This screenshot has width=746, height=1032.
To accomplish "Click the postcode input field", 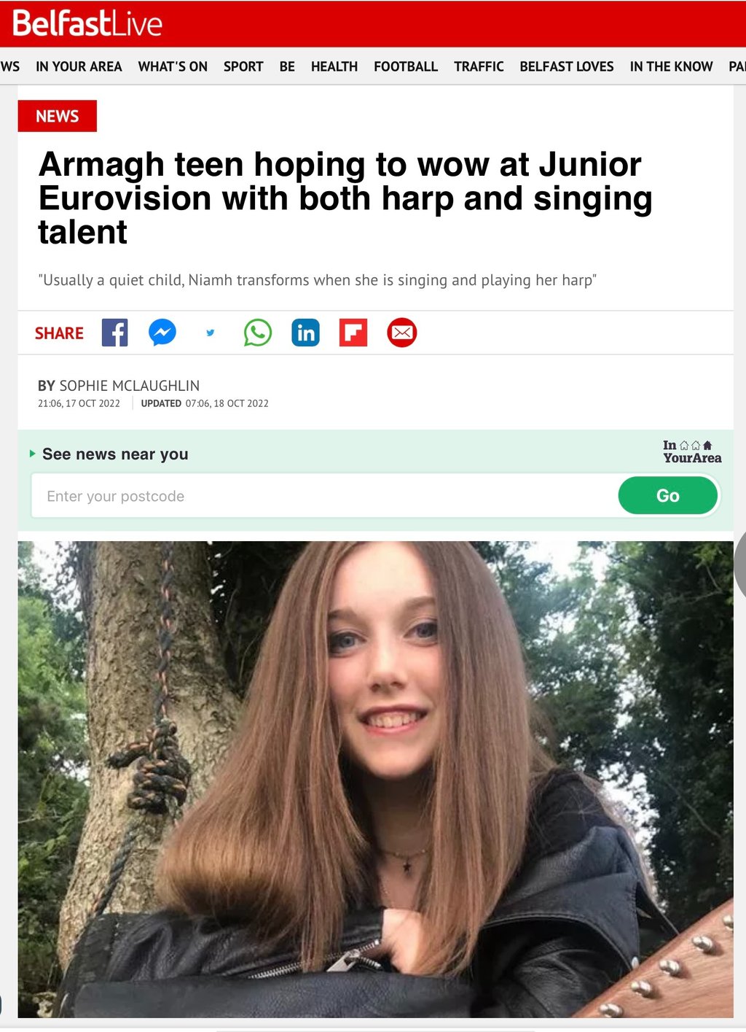I will point(325,496).
